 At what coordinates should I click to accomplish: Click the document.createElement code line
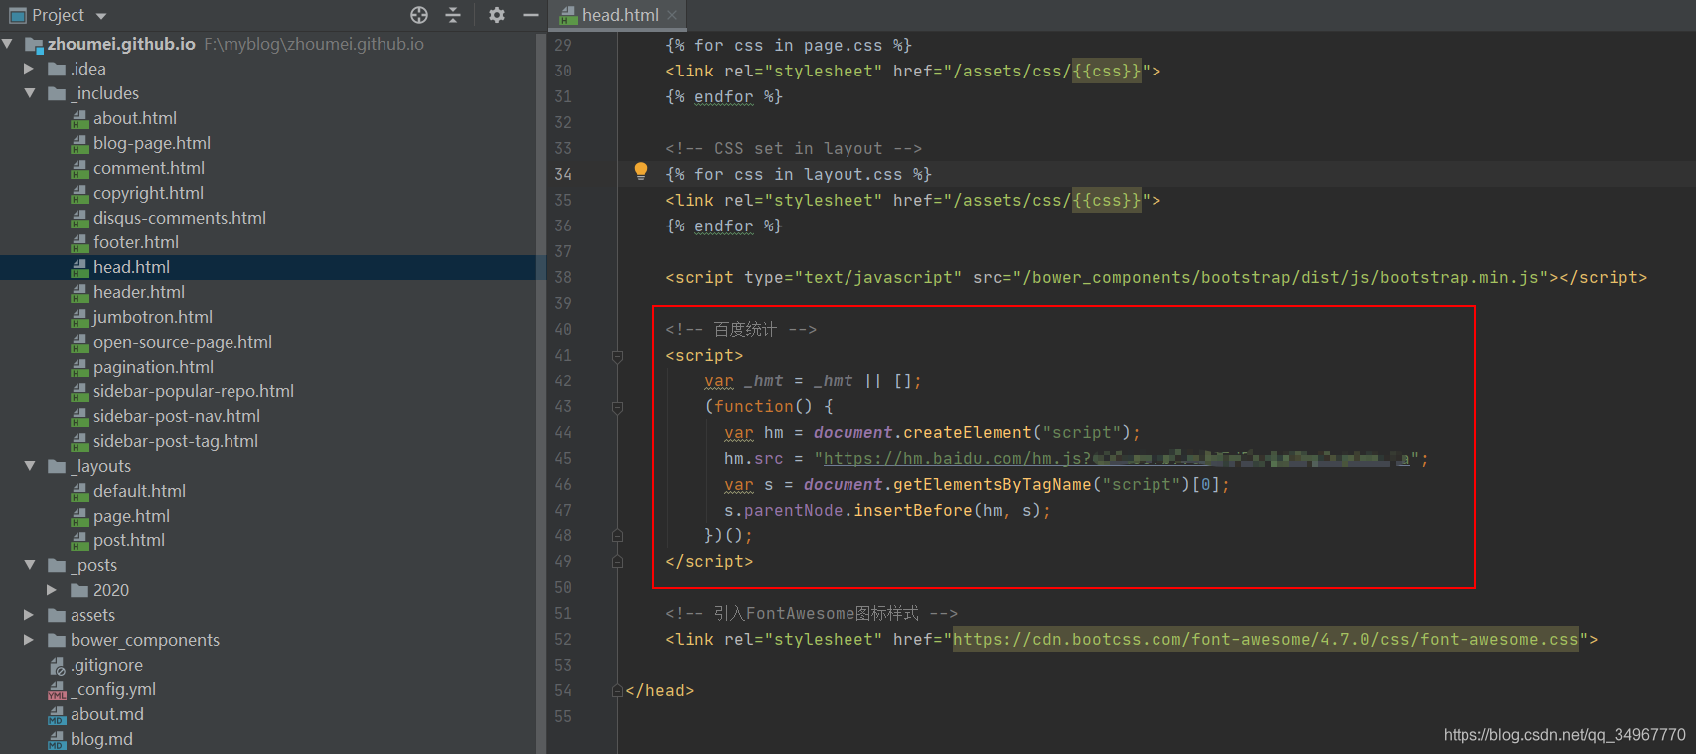[932, 433]
